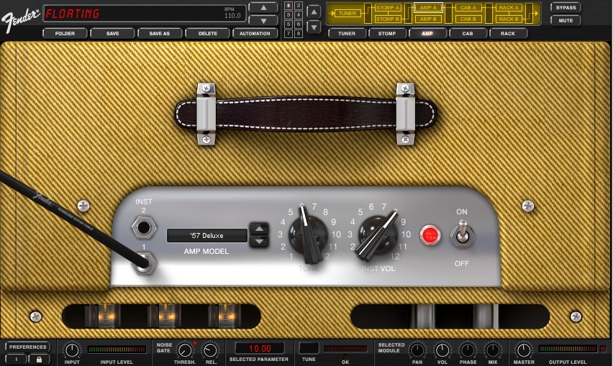Click the BPM 110.0 value
Viewport: 613px width, 366px height.
pos(232,13)
